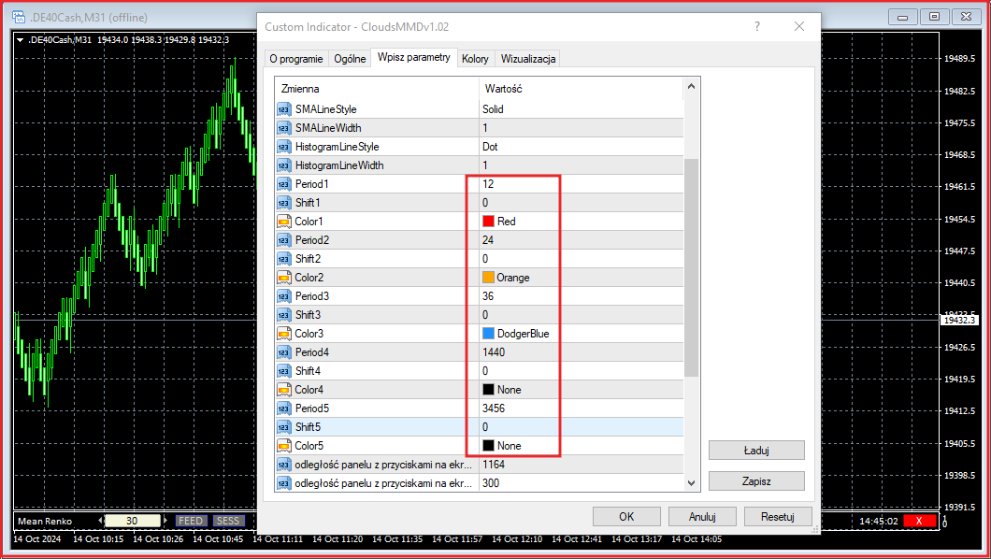This screenshot has height=559, width=991.
Task: Open the Wizualizacja tab
Action: coord(528,59)
